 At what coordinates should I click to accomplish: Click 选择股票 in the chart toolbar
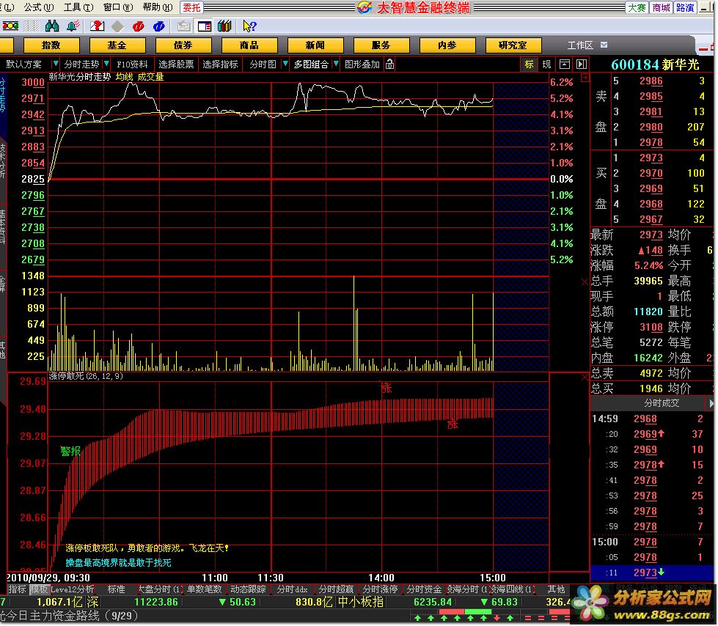pos(176,65)
